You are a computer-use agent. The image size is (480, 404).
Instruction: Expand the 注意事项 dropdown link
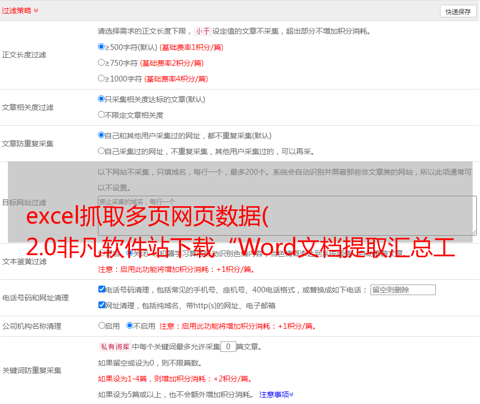coord(276,394)
